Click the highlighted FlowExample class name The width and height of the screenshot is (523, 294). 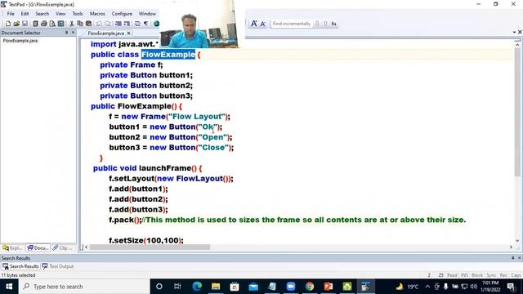[168, 55]
